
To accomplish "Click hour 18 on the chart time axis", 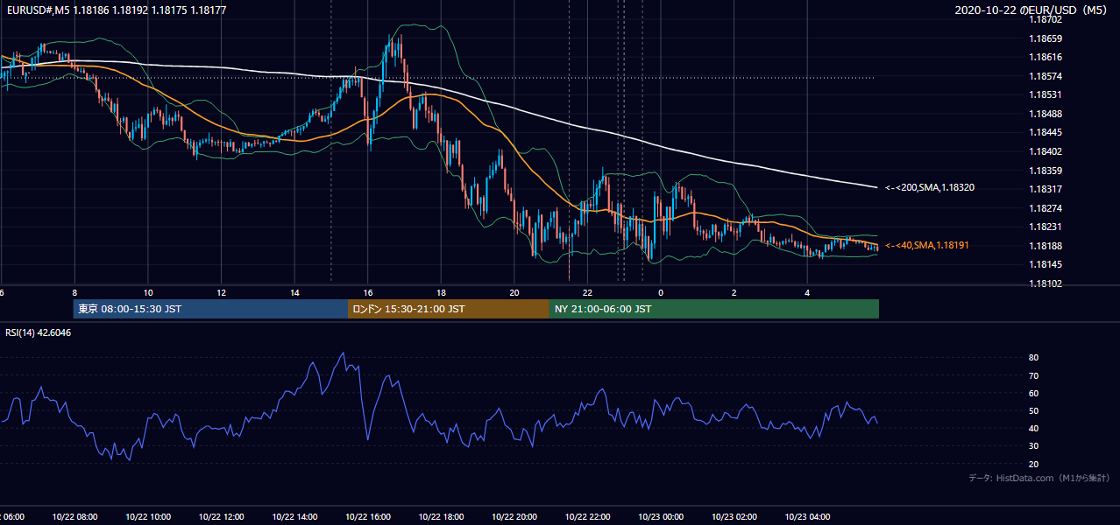I will (x=441, y=292).
